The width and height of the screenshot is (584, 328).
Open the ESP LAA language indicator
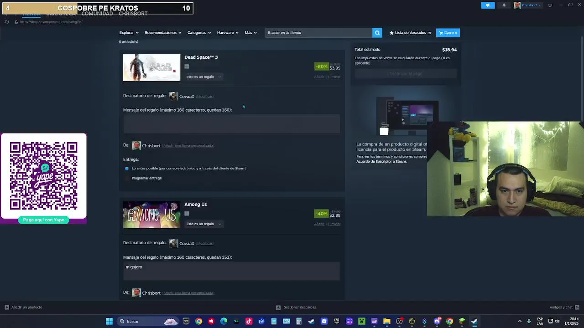pos(540,321)
